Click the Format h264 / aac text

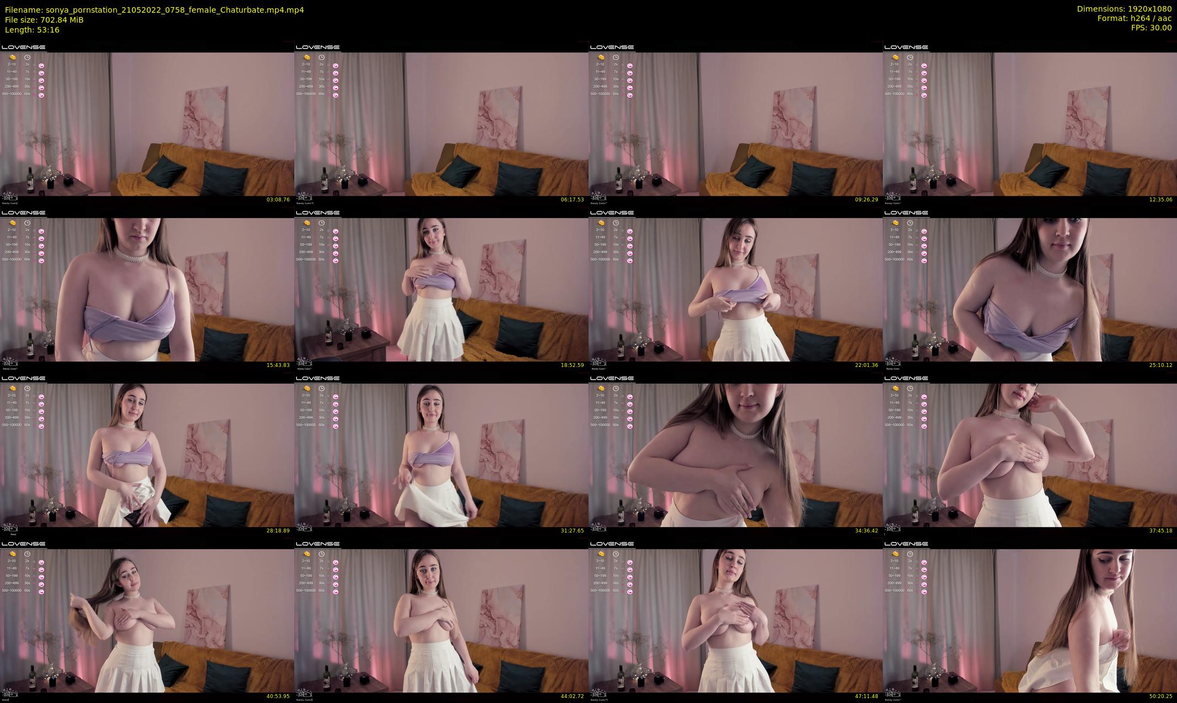[x=1134, y=18]
